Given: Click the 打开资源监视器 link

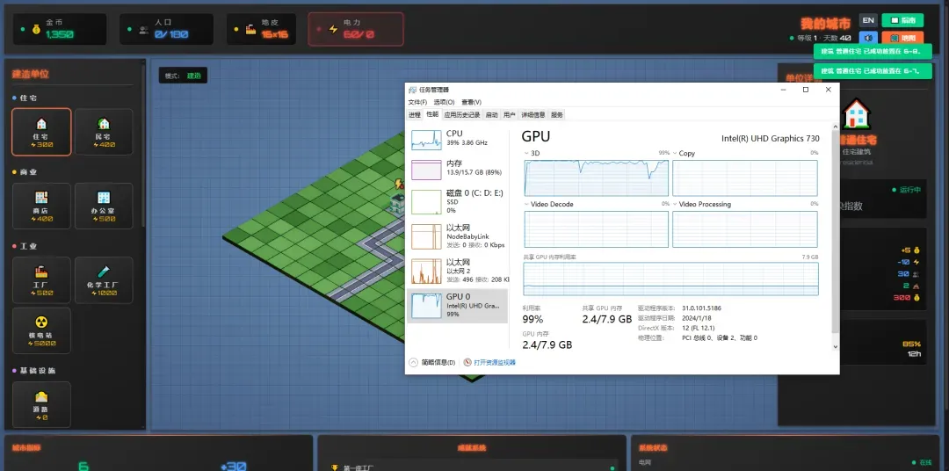Looking at the screenshot, I should point(494,362).
